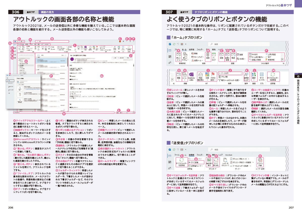Click the 会議 reply button in ホーム ribbon figure

pyautogui.click(x=240, y=55)
